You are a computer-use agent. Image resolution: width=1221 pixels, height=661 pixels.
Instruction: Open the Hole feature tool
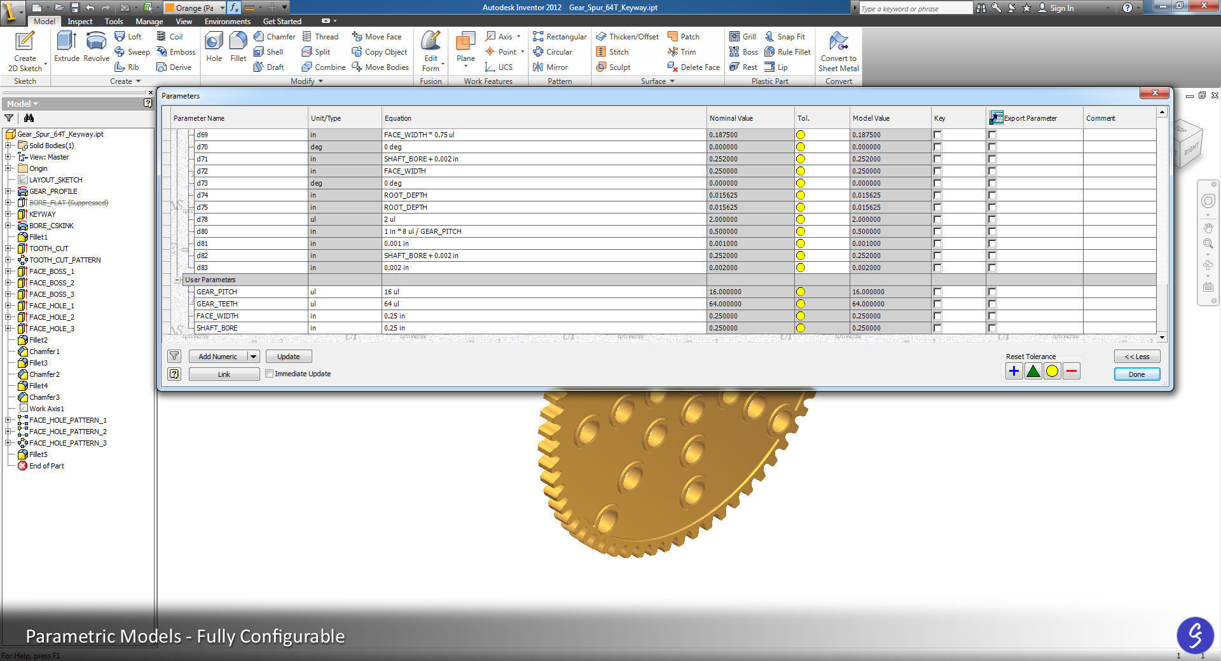pos(214,47)
